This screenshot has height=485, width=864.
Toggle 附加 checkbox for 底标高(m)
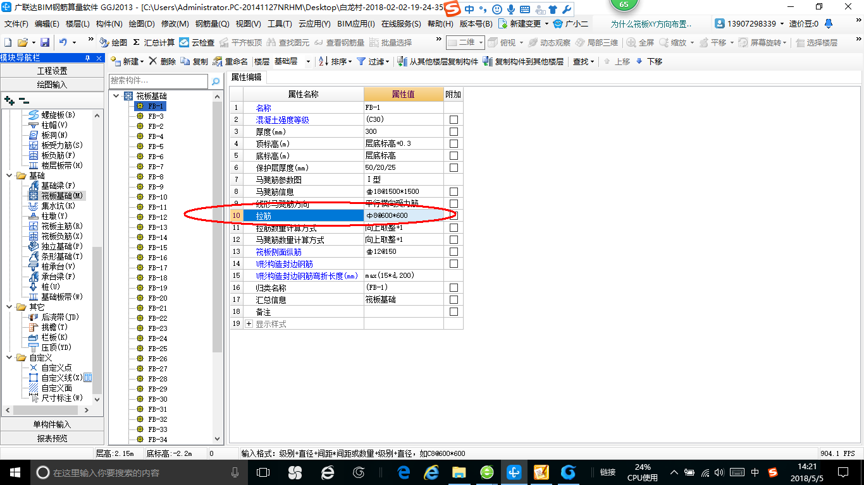coord(454,156)
